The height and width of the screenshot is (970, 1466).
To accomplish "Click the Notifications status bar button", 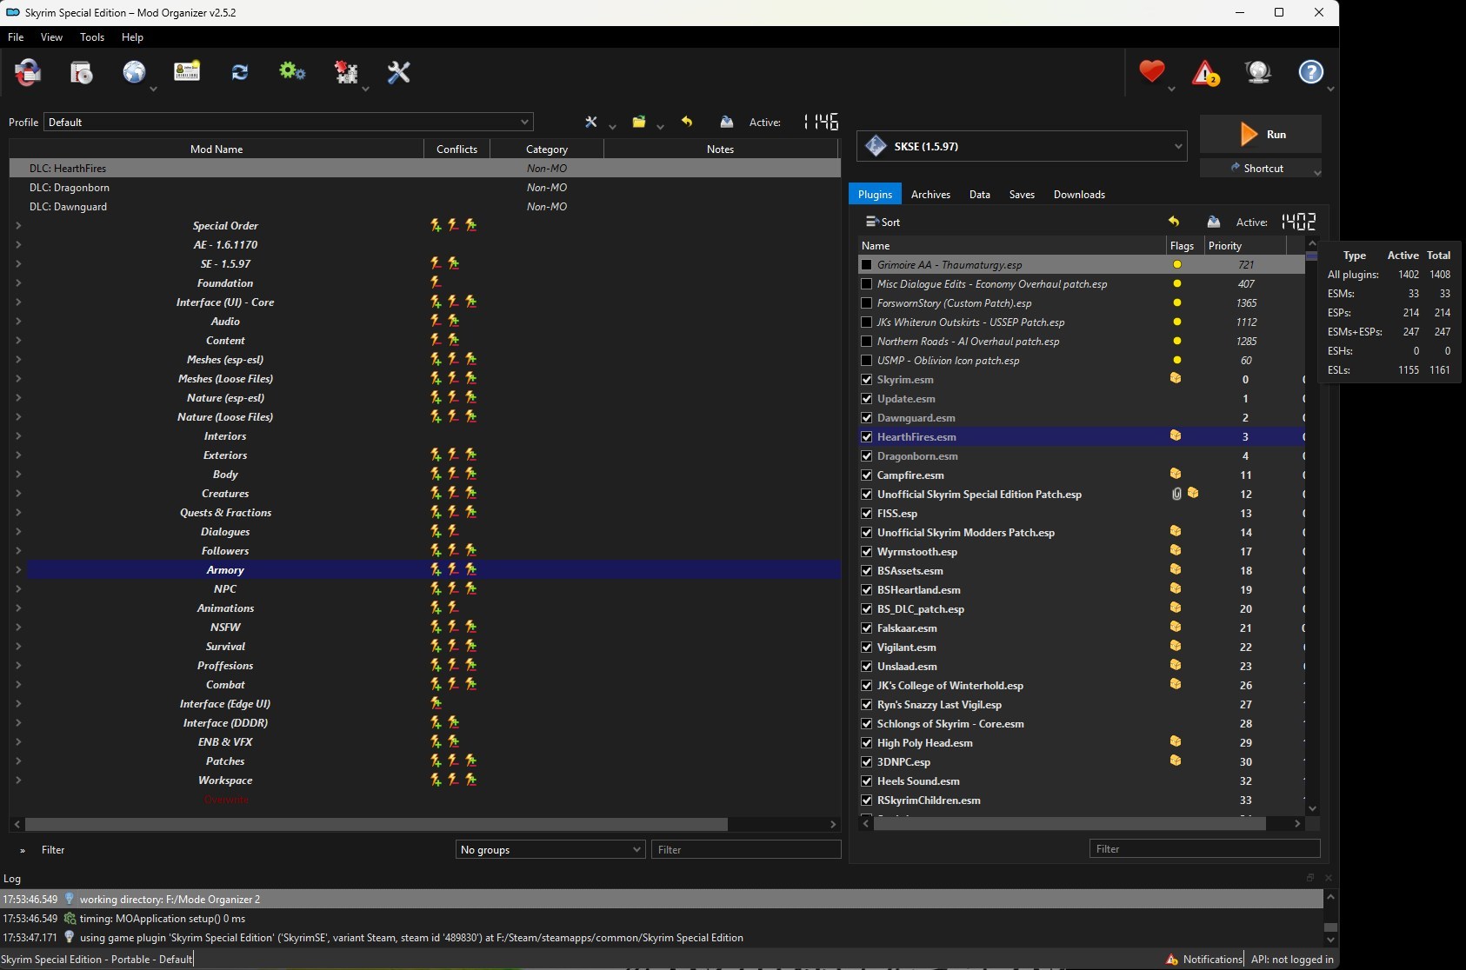I will click(1203, 960).
